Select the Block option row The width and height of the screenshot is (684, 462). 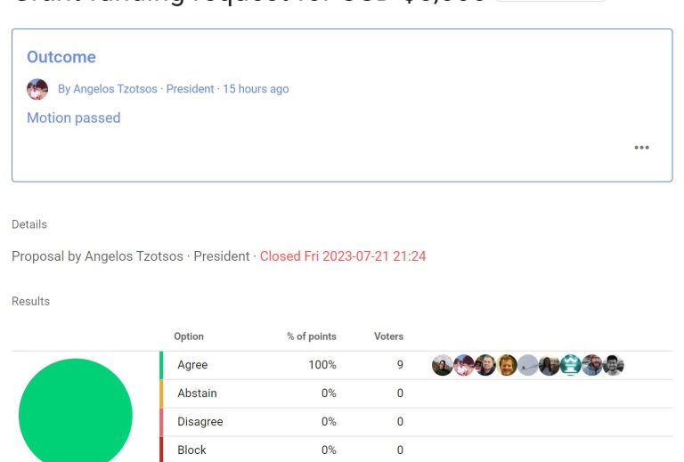click(x=416, y=450)
